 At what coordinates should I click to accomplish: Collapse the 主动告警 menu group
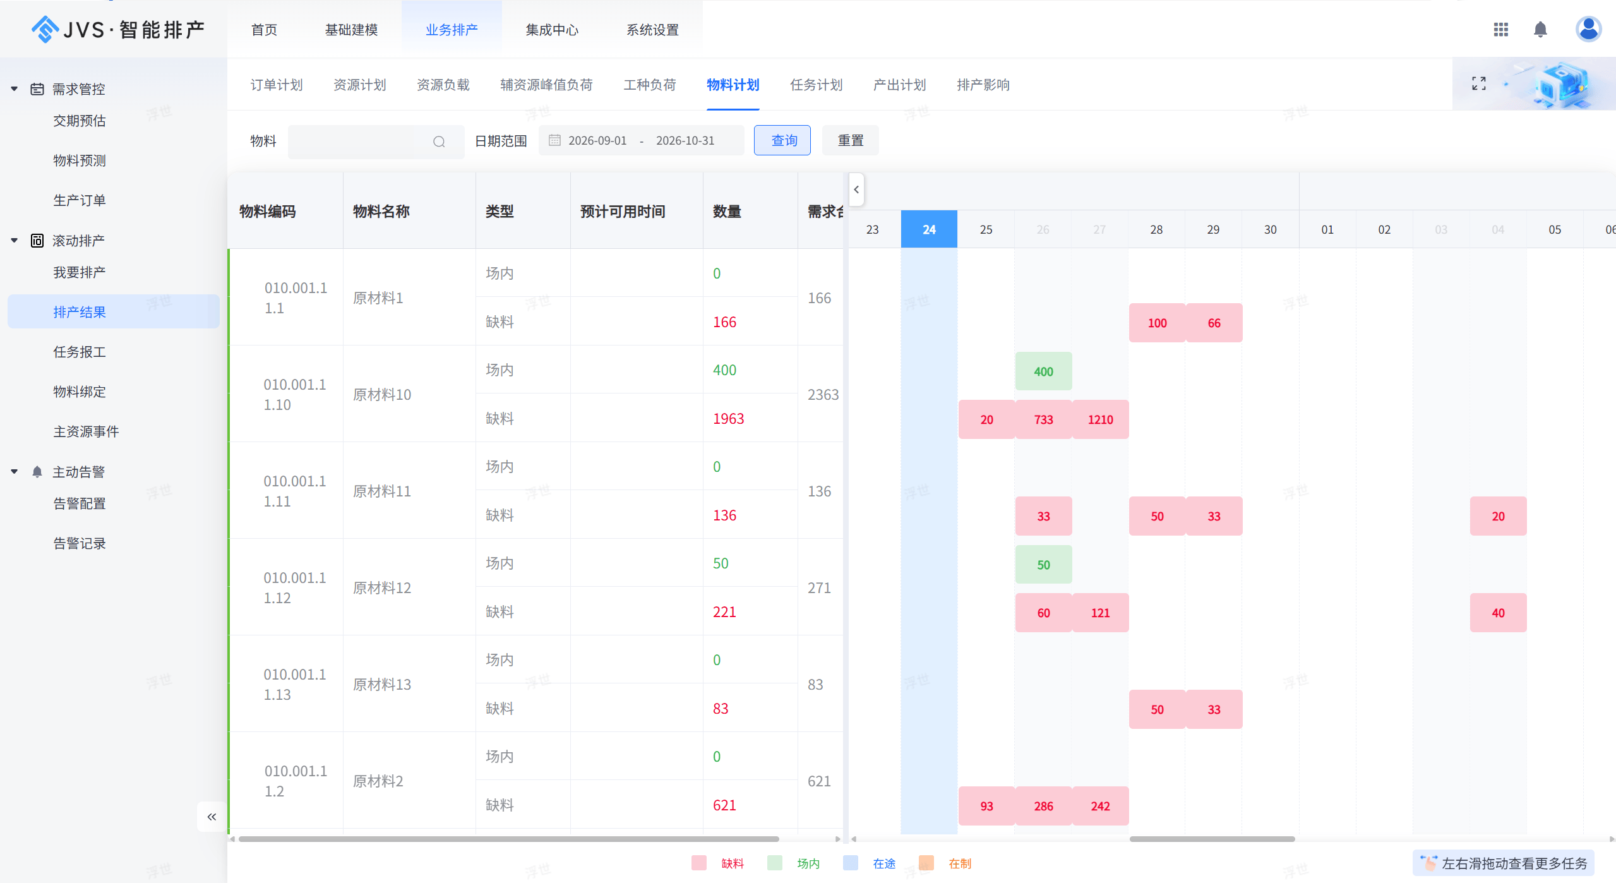pyautogui.click(x=14, y=472)
